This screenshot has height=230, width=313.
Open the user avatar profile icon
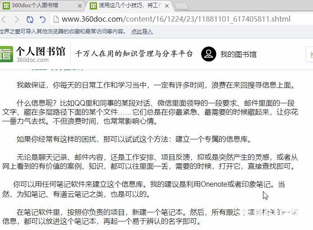[x=209, y=54]
